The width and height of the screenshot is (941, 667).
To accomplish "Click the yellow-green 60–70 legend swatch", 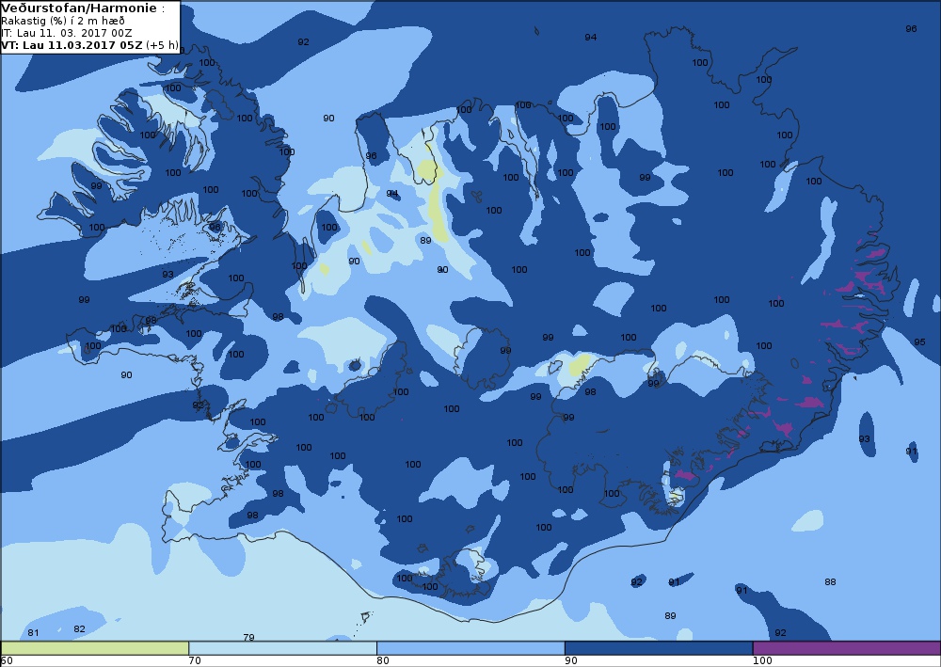I will (x=95, y=648).
